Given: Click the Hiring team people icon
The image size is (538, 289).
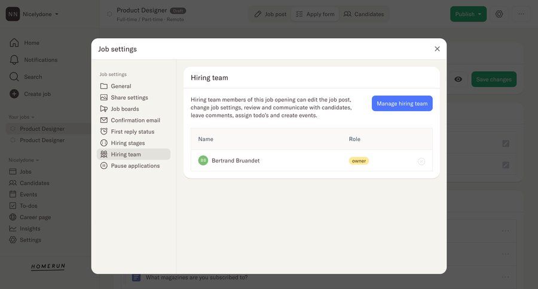Looking at the screenshot, I should [103, 154].
